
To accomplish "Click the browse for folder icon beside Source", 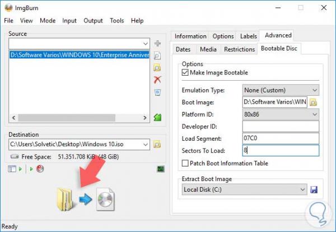I will coord(157,68).
